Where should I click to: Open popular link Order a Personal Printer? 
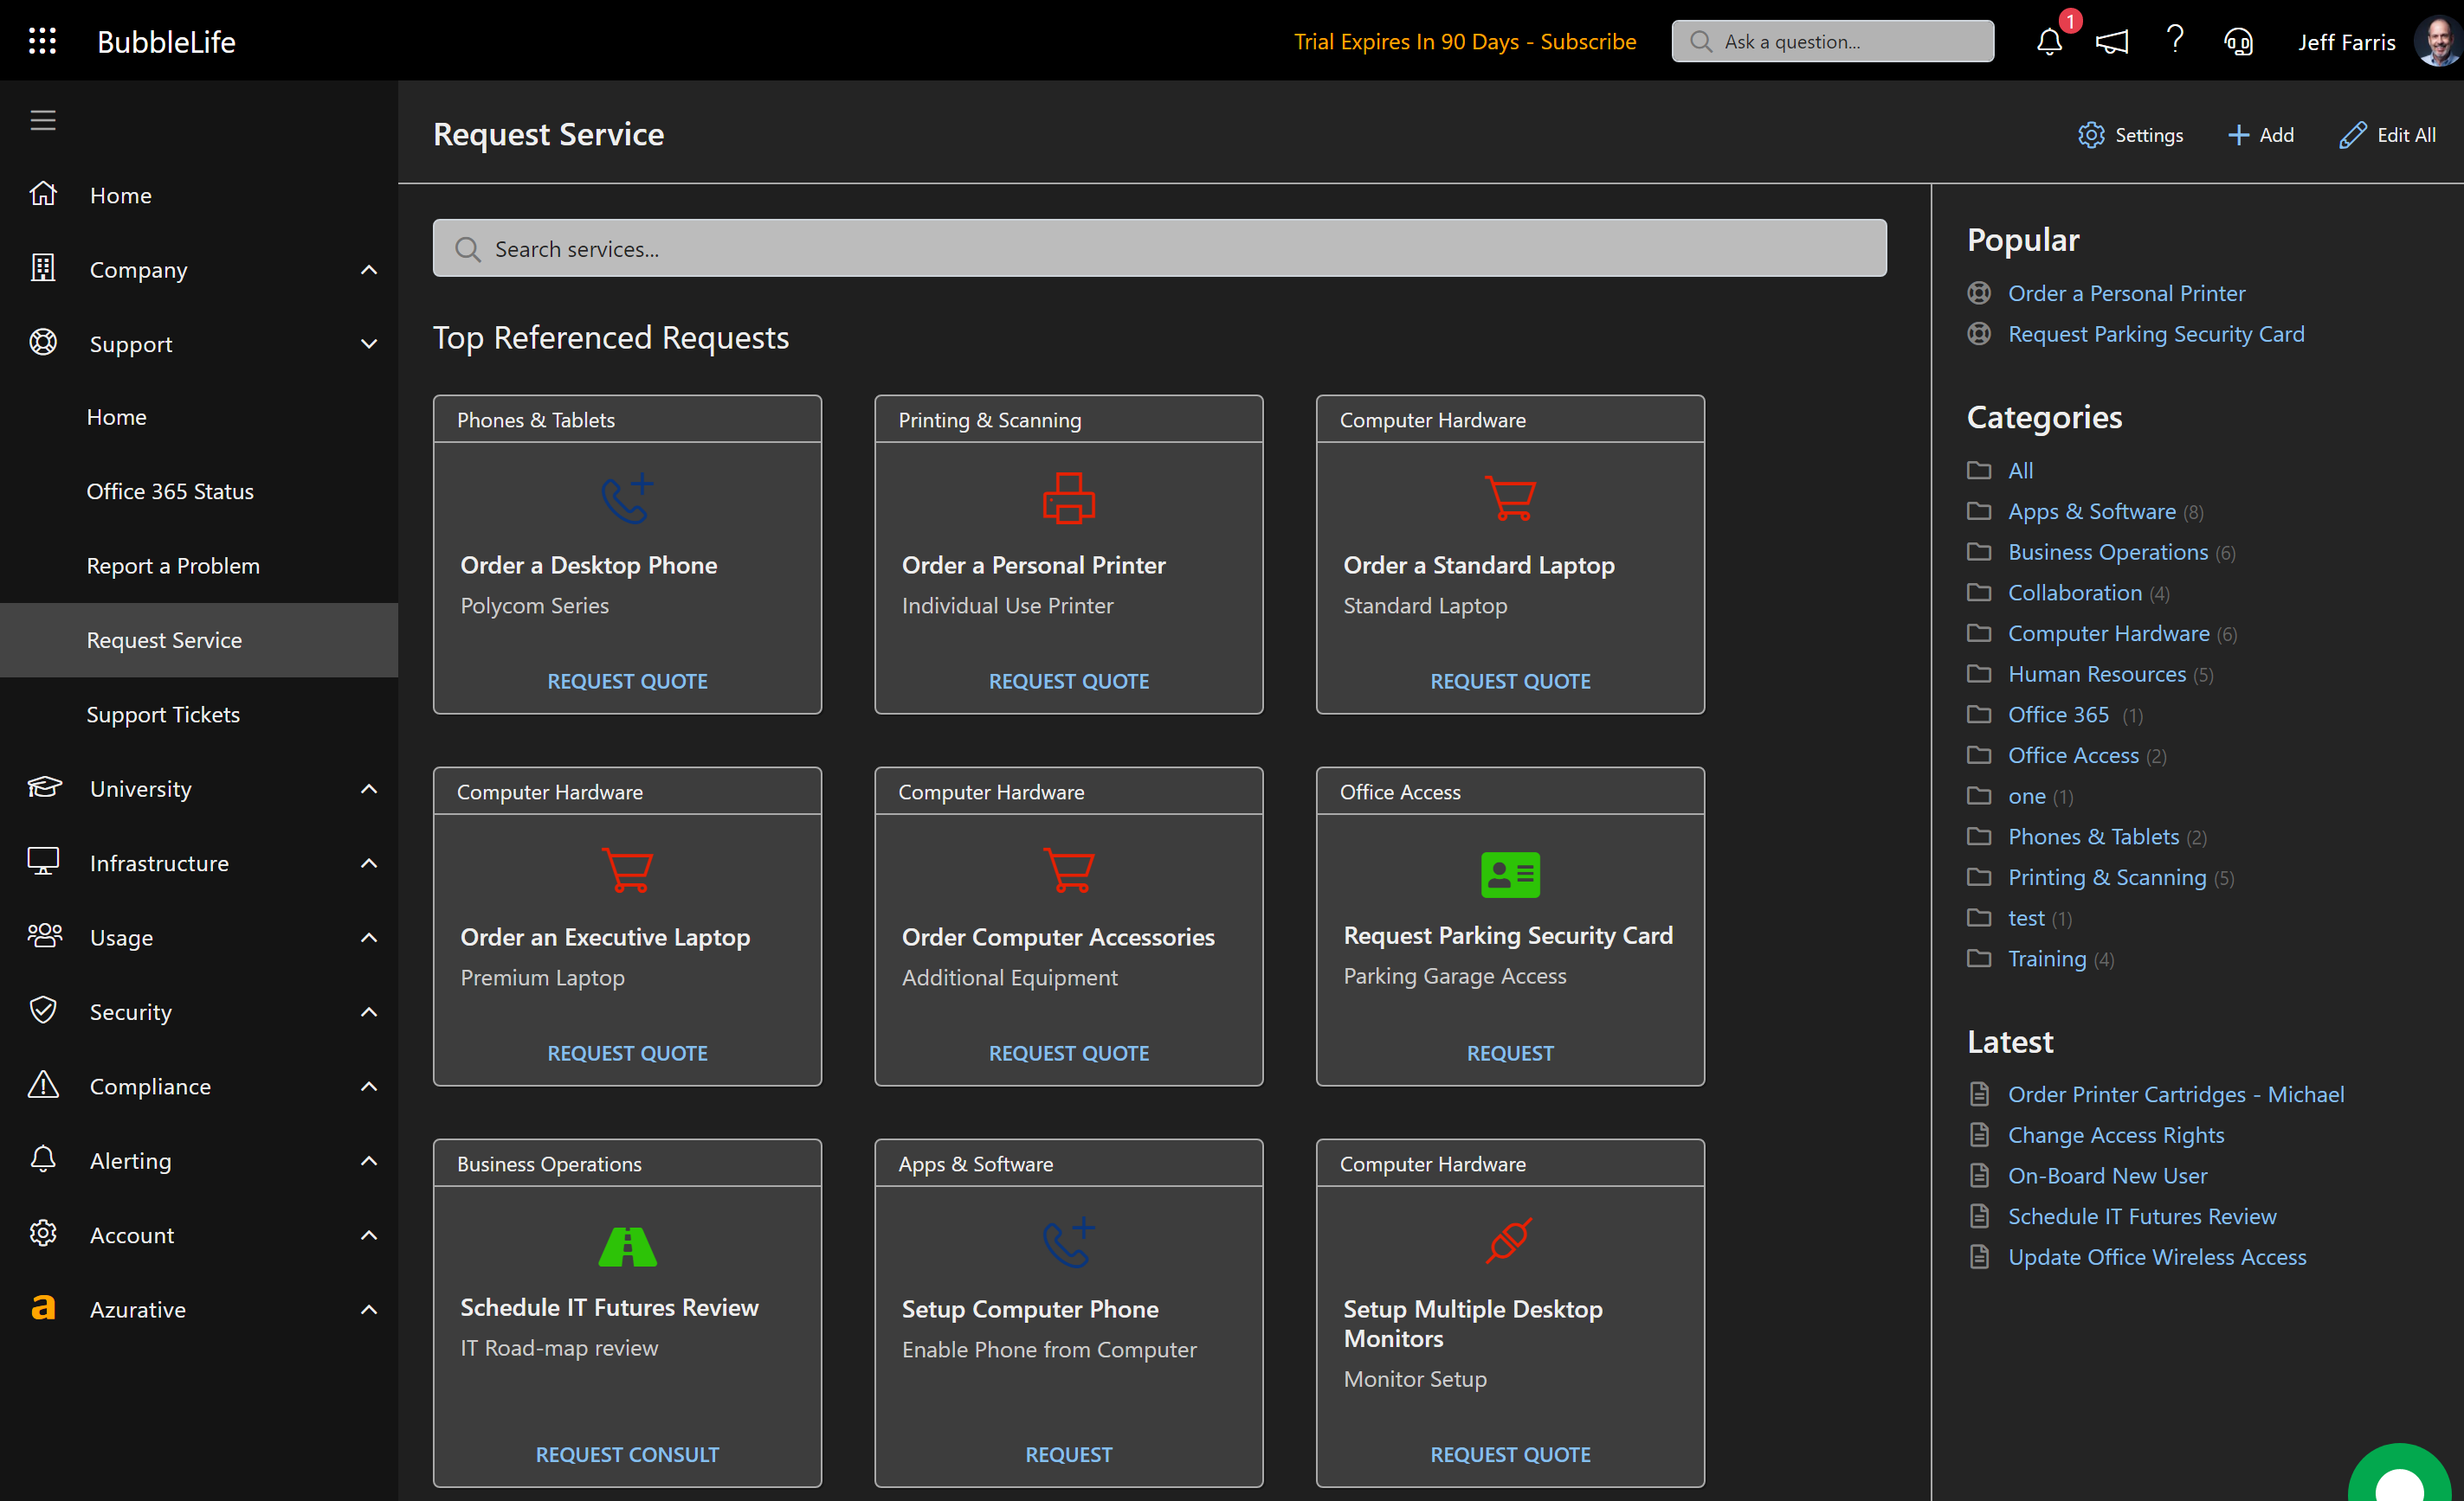click(x=2126, y=292)
